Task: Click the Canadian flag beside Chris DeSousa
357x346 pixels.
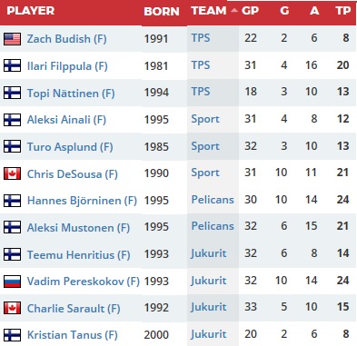Action: (12, 173)
